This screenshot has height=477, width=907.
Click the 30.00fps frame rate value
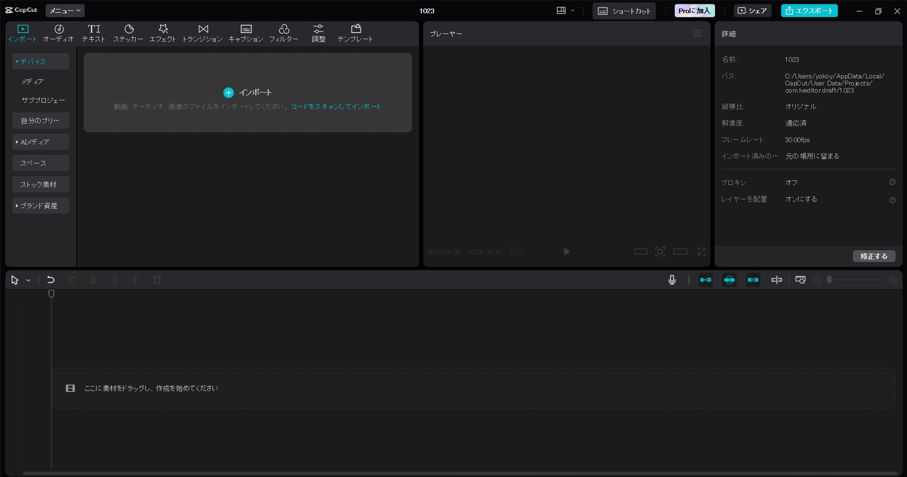pos(797,140)
